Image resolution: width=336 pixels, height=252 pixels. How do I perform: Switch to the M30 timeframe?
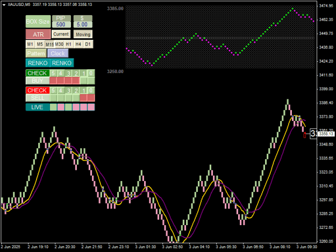pyautogui.click(x=59, y=44)
